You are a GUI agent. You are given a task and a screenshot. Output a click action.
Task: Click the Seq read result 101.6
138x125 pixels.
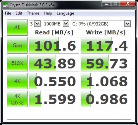click(54, 45)
